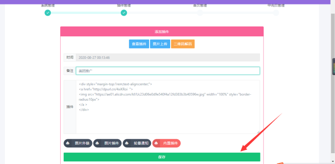Image resolution: width=335 pixels, height=164 pixels.
Task: Click the green 保存 button
Action: [x=162, y=157]
